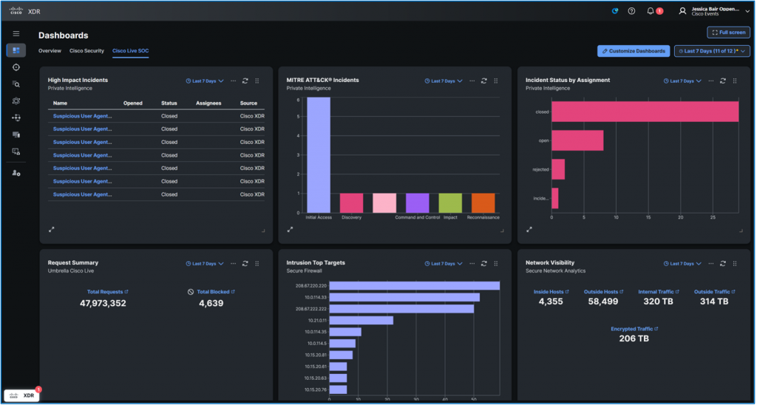757x405 pixels.
Task: Expand the Incident Status by Assignment widget
Action: [529, 229]
